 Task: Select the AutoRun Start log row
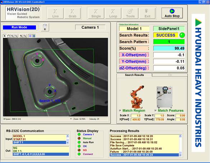(x=144, y=149)
